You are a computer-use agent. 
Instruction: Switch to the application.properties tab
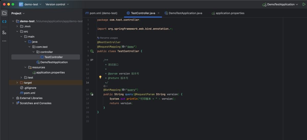click(230, 13)
